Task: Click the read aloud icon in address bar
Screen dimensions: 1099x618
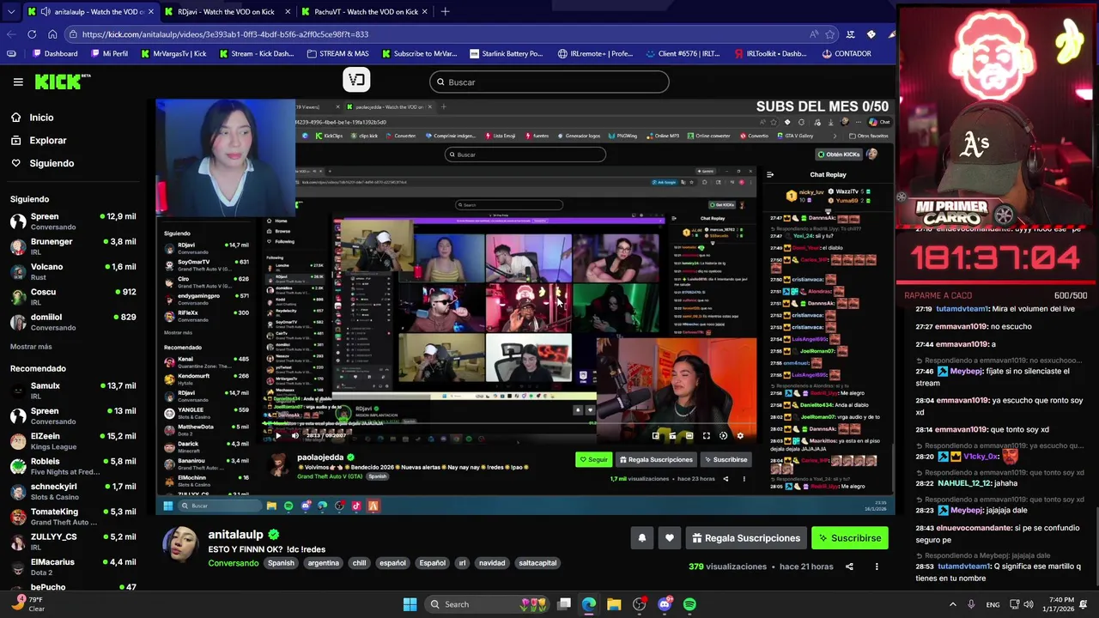Action: click(813, 34)
